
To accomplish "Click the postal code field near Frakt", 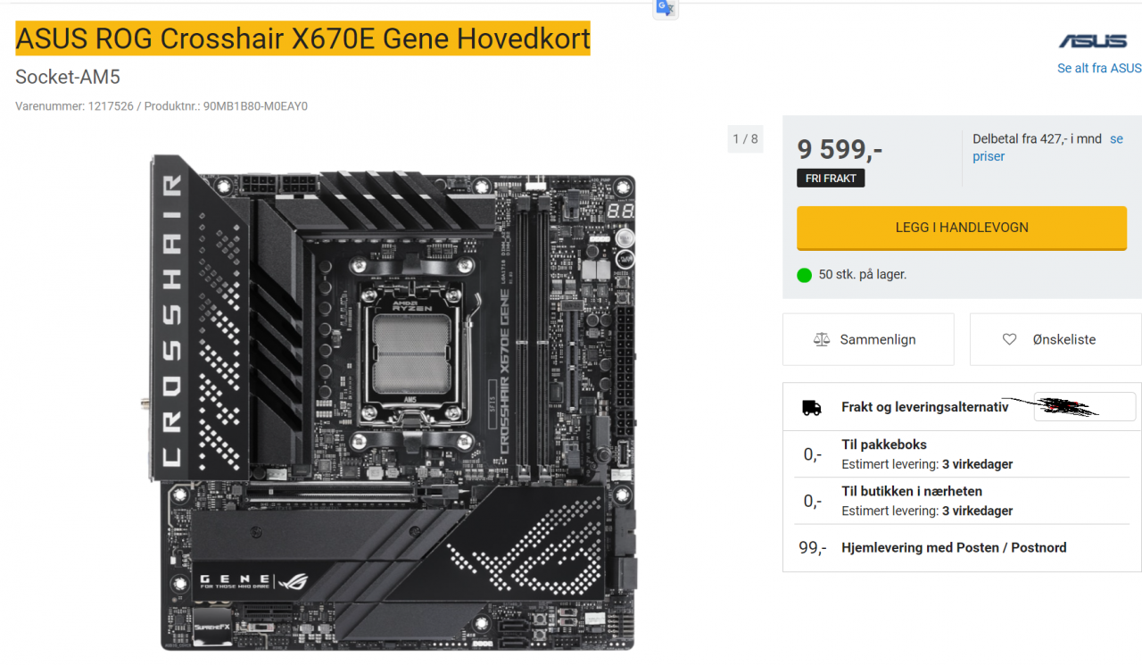I will (1085, 407).
